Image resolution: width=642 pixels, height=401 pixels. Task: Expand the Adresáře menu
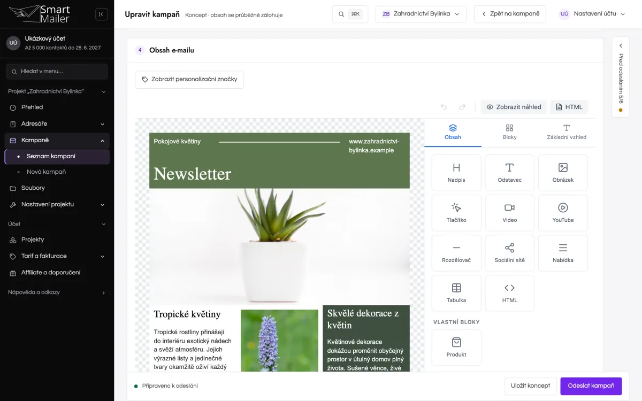[x=57, y=124]
